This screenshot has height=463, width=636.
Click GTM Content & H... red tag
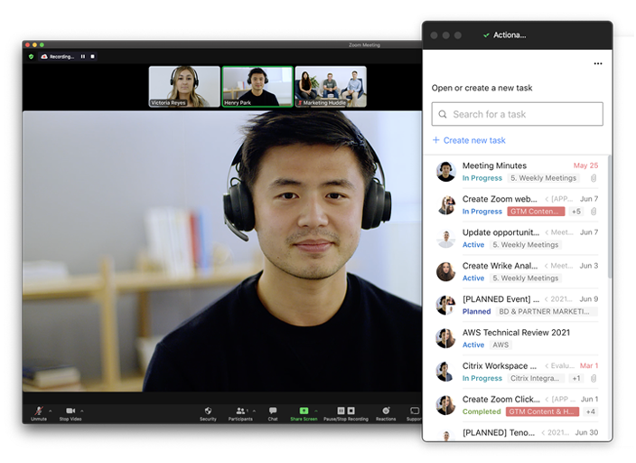pos(542,411)
